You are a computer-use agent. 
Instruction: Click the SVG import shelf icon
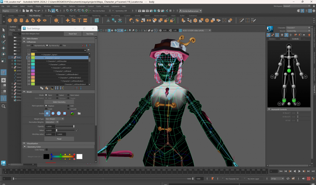(x=85, y=20)
